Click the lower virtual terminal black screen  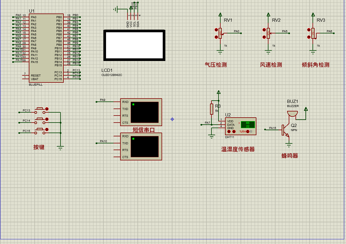click(x=145, y=147)
